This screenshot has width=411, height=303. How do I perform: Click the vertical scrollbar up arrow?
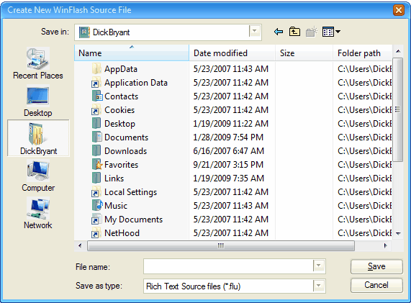398,51
